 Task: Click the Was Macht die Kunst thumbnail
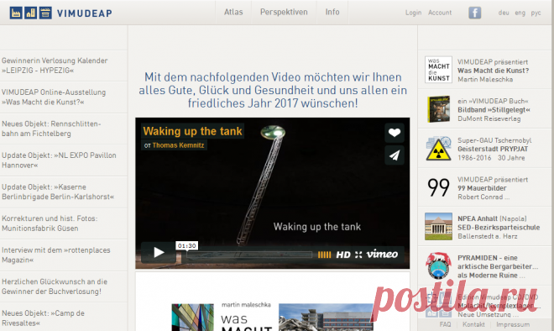coord(438,70)
